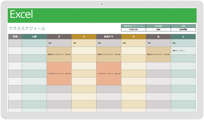Select the 2016年秋 semester cell
This screenshot has height=120, width=204.
(183, 29)
